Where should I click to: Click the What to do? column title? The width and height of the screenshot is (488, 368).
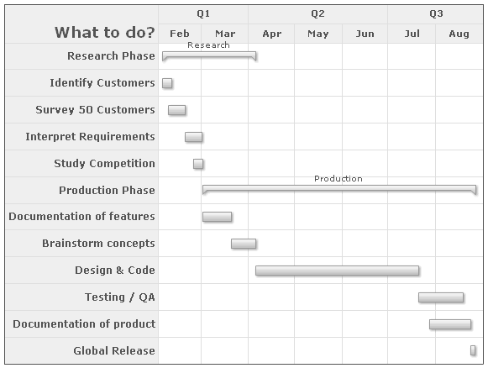[105, 33]
